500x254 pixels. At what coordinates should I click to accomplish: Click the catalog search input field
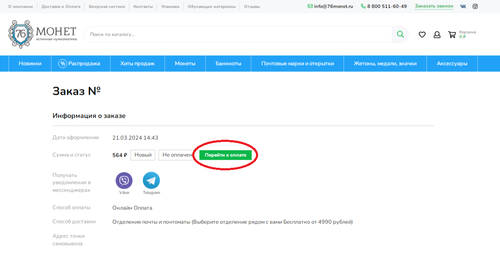click(238, 34)
